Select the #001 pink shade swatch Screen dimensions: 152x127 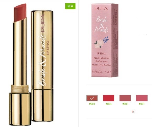[142, 98]
